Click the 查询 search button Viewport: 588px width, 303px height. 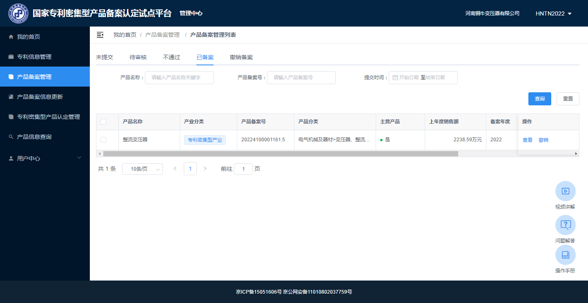click(x=540, y=99)
